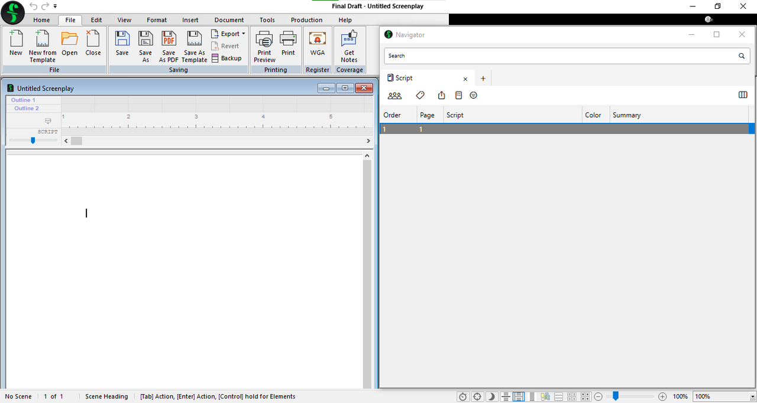This screenshot has height=403, width=757.
Task: Click the Navigator characters (people) icon
Action: click(394, 95)
